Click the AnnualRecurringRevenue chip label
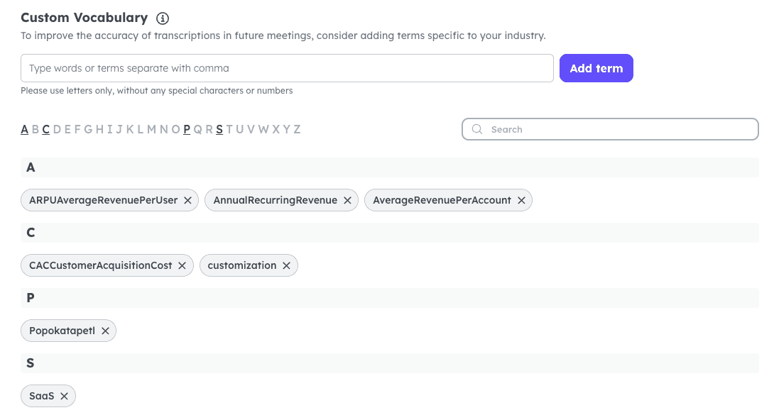The height and width of the screenshot is (420, 774). pos(275,200)
